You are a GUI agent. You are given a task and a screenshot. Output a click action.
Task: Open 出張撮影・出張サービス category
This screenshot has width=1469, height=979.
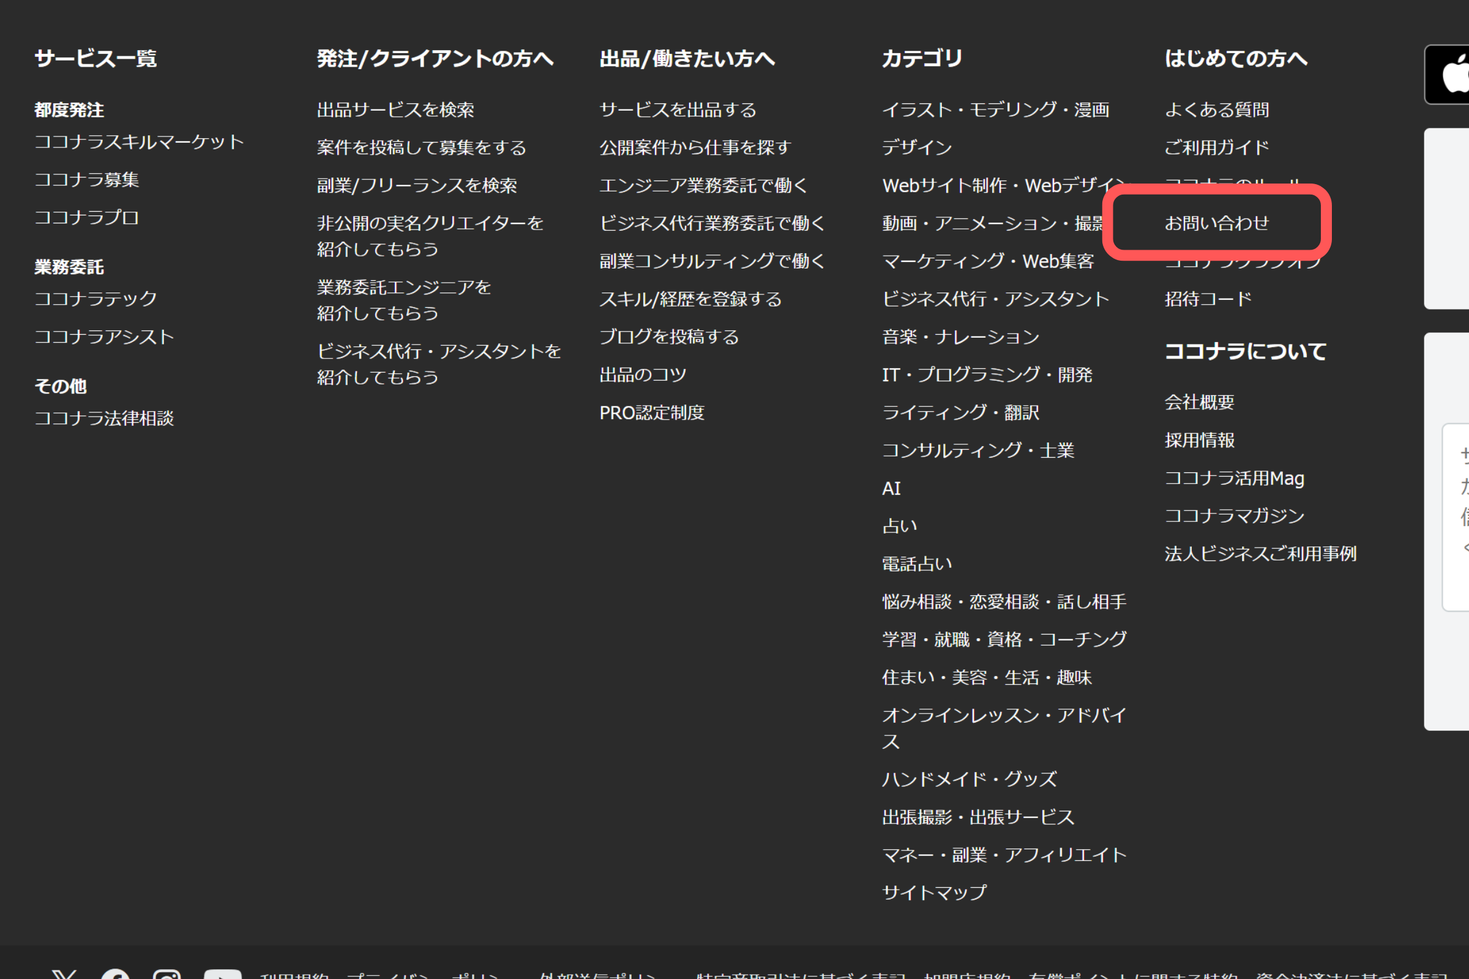point(978,817)
